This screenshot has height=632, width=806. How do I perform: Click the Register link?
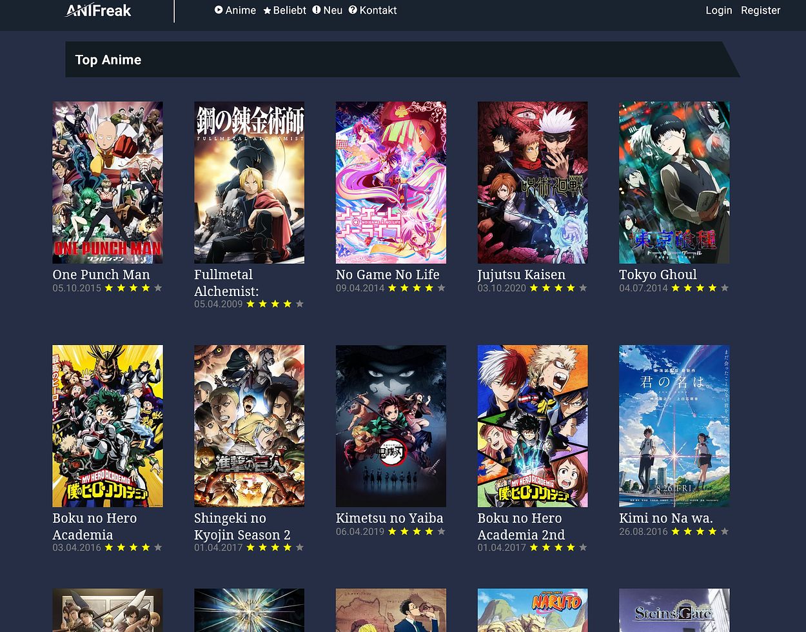click(x=760, y=10)
